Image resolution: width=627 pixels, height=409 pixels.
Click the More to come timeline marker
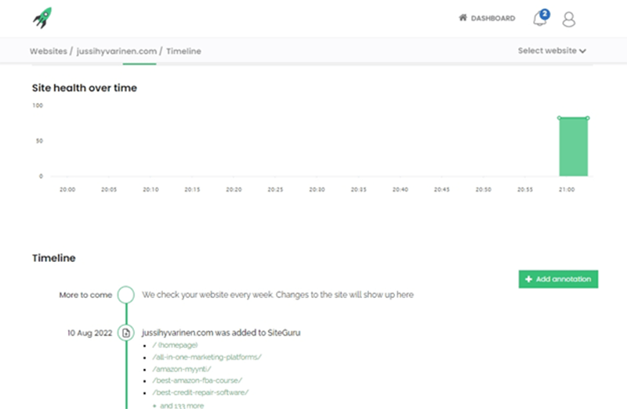(x=125, y=295)
